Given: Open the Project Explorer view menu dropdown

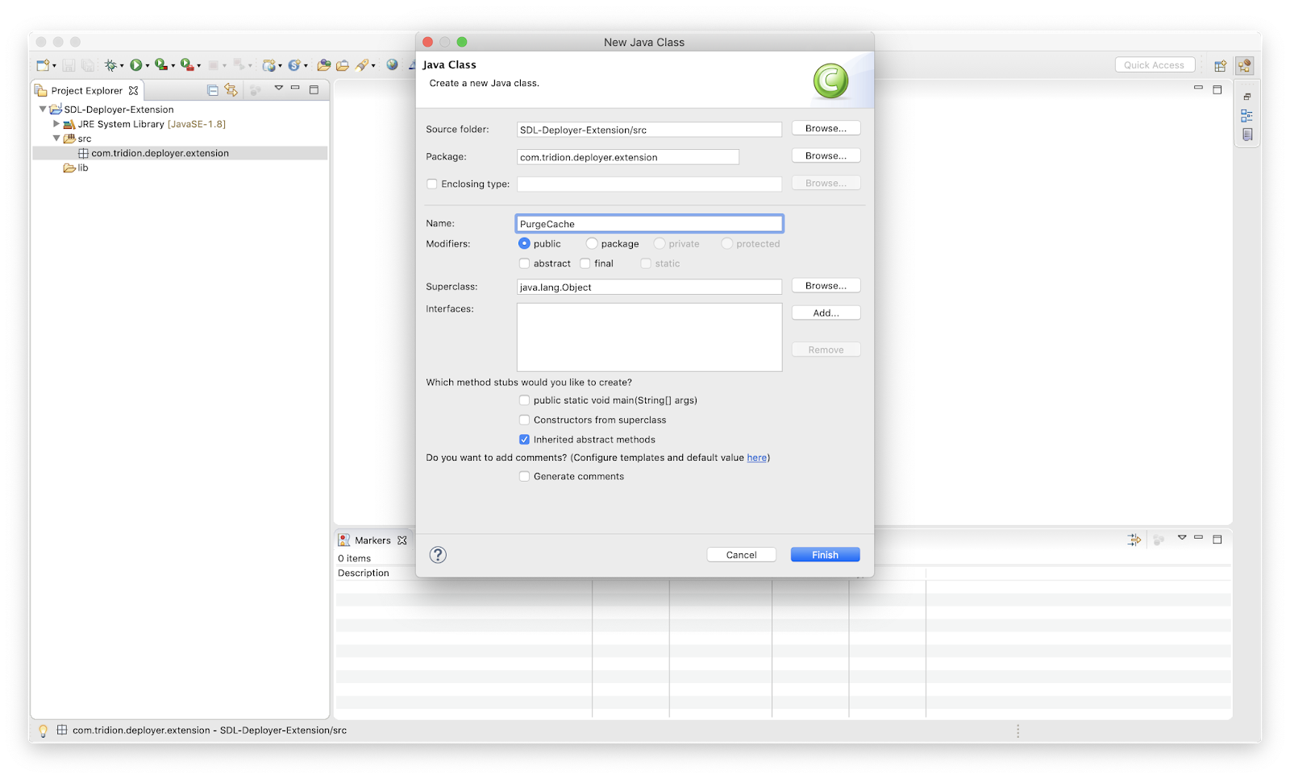Looking at the screenshot, I should (279, 89).
